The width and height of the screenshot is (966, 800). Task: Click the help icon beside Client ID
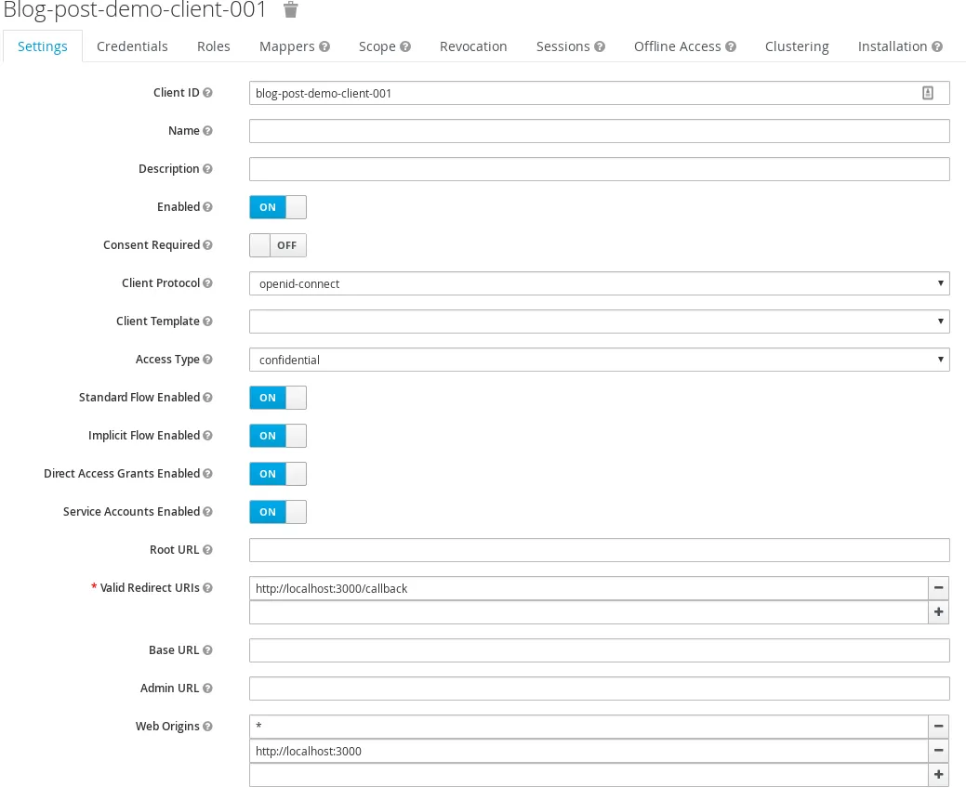click(x=207, y=92)
